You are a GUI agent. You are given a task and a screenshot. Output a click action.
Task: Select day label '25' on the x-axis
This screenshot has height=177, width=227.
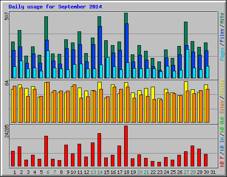[173, 172]
